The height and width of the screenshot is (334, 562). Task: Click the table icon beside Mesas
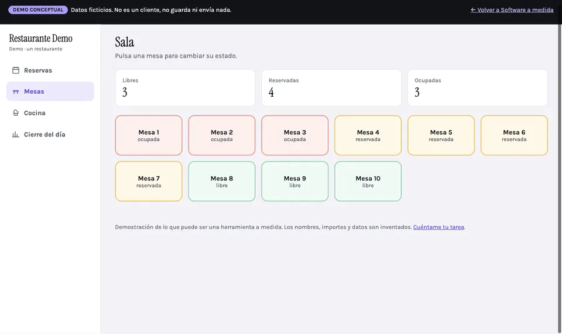tap(16, 91)
